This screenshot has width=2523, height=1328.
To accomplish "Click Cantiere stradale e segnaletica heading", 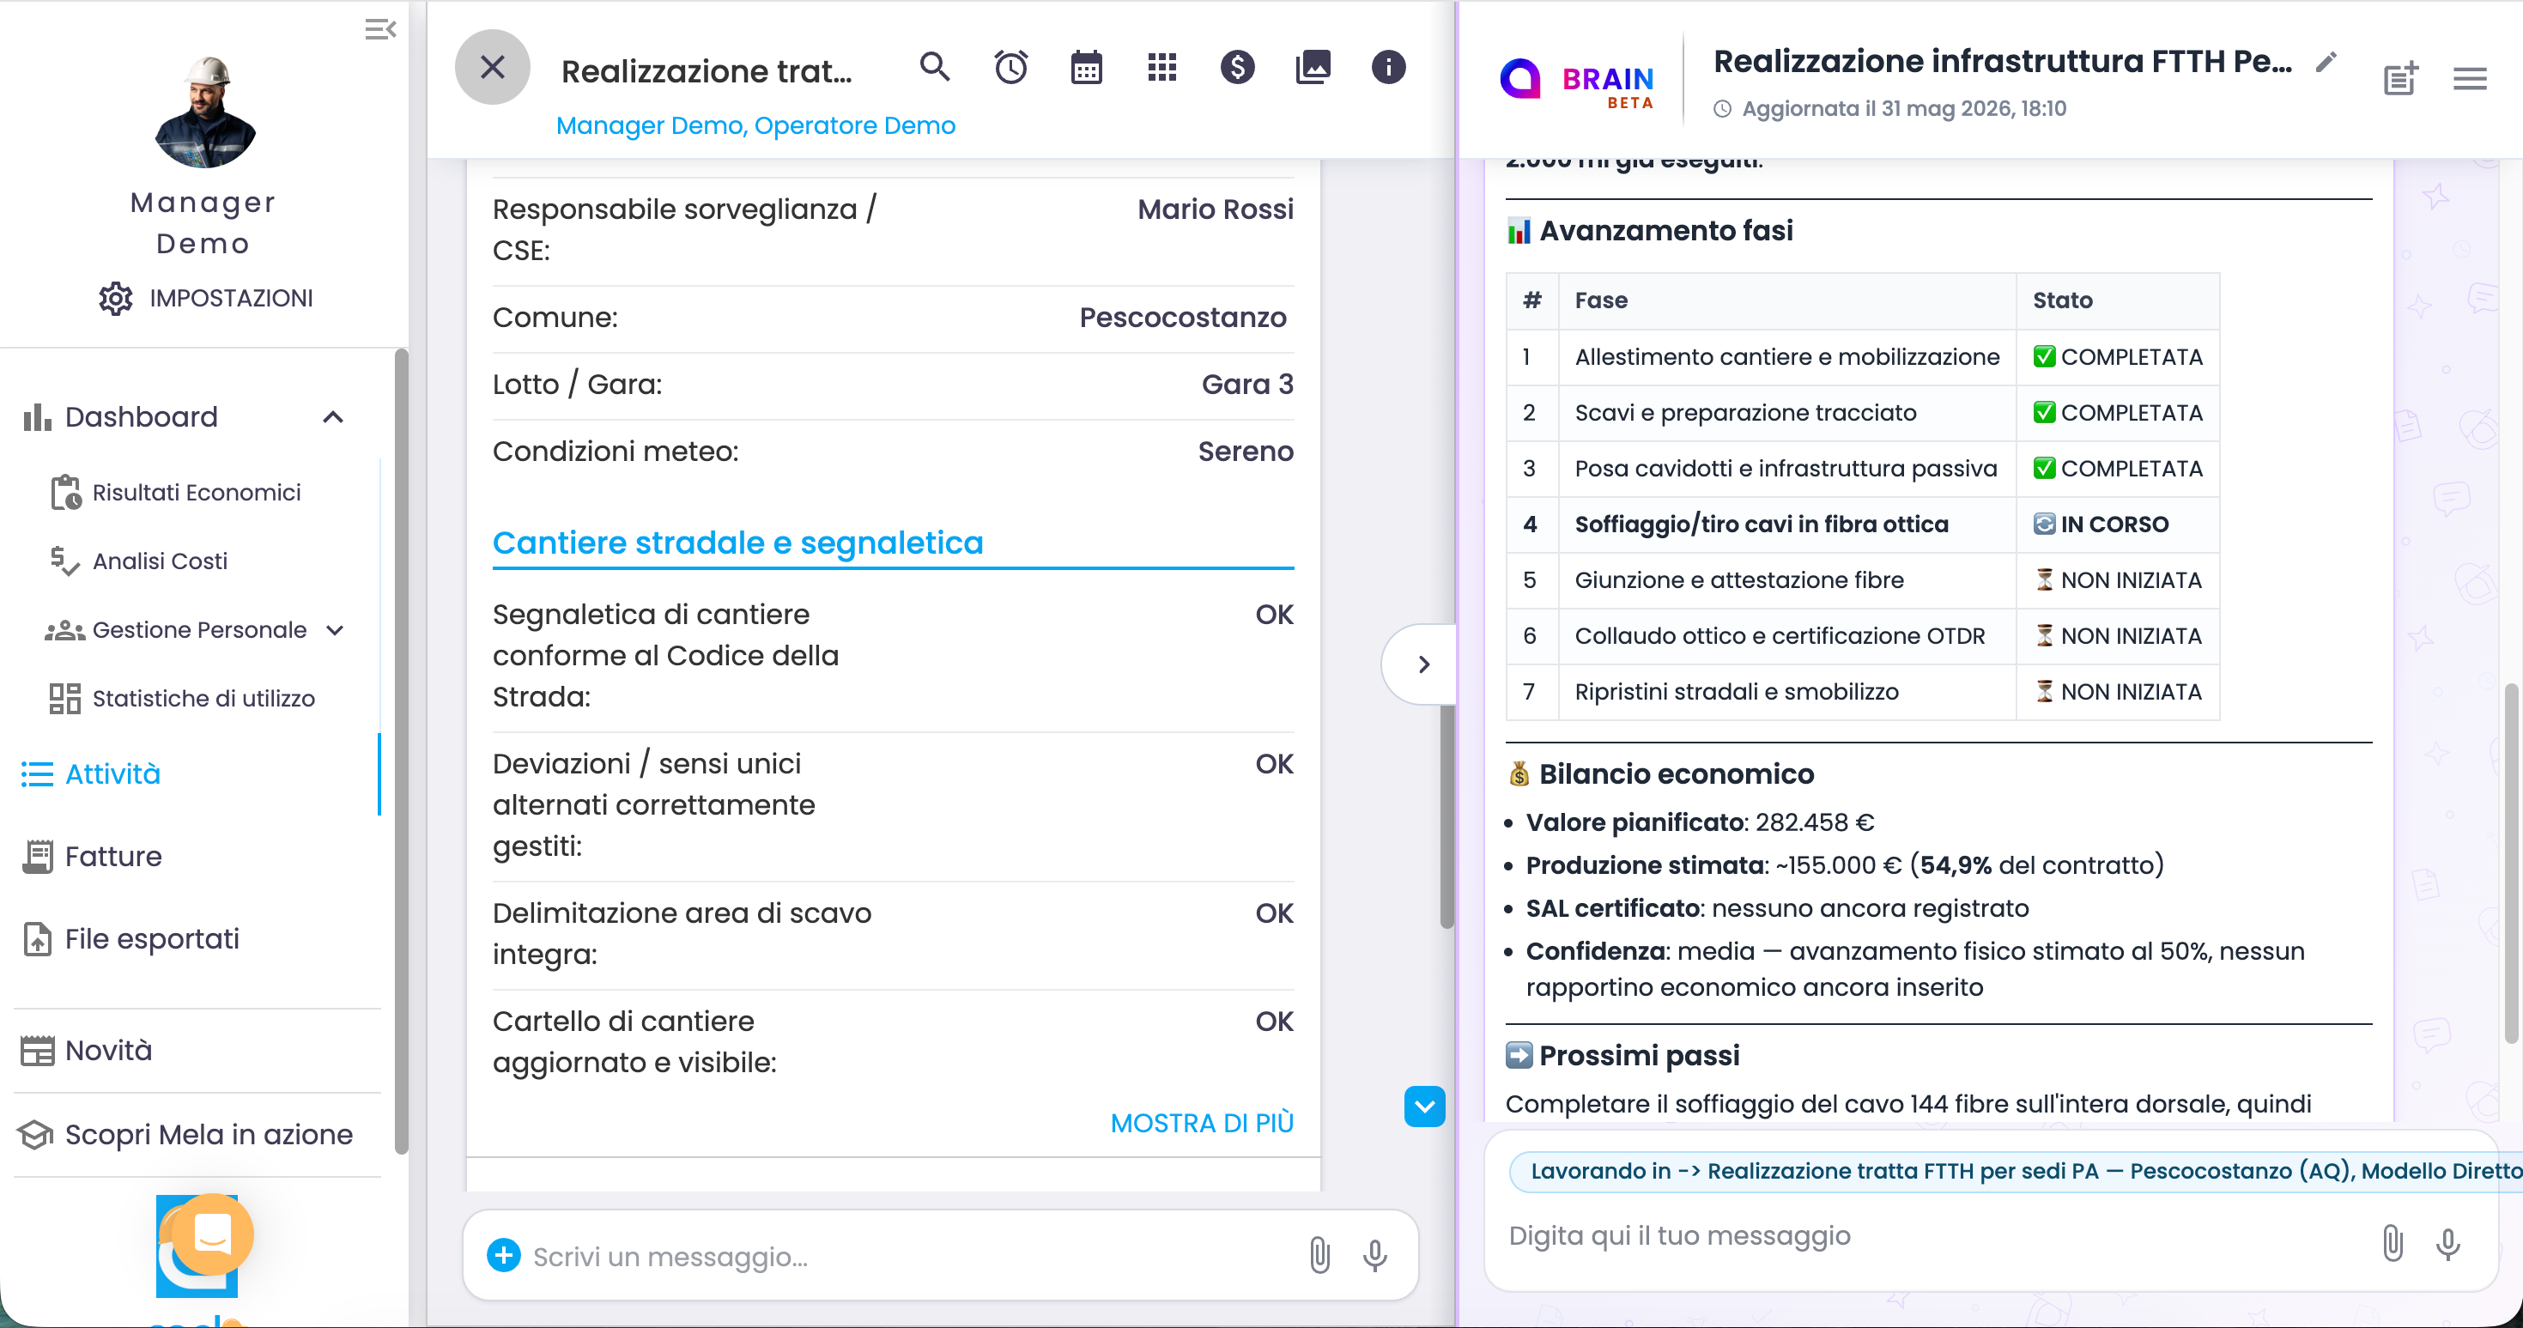I will tap(737, 543).
